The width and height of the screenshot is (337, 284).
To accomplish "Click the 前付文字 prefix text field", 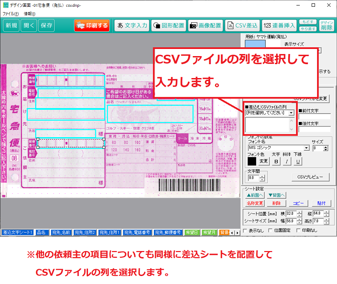I will point(315,116).
